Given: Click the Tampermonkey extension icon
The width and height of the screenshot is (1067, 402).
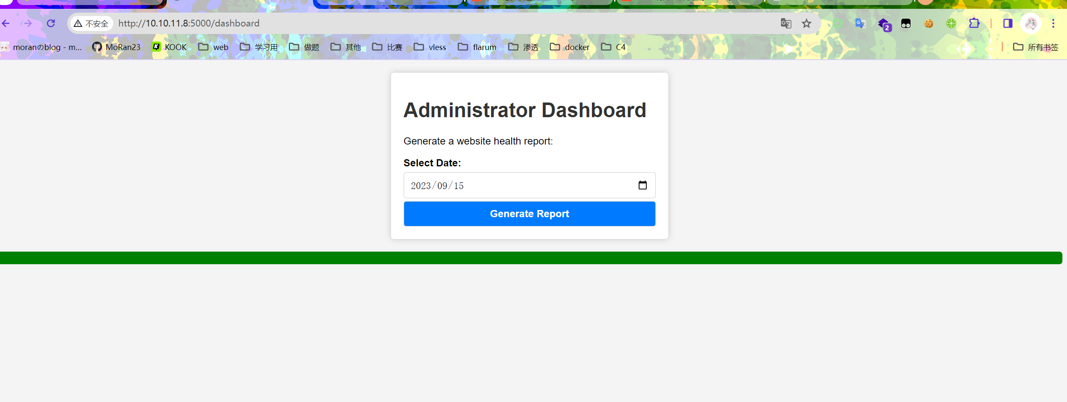Looking at the screenshot, I should point(906,24).
